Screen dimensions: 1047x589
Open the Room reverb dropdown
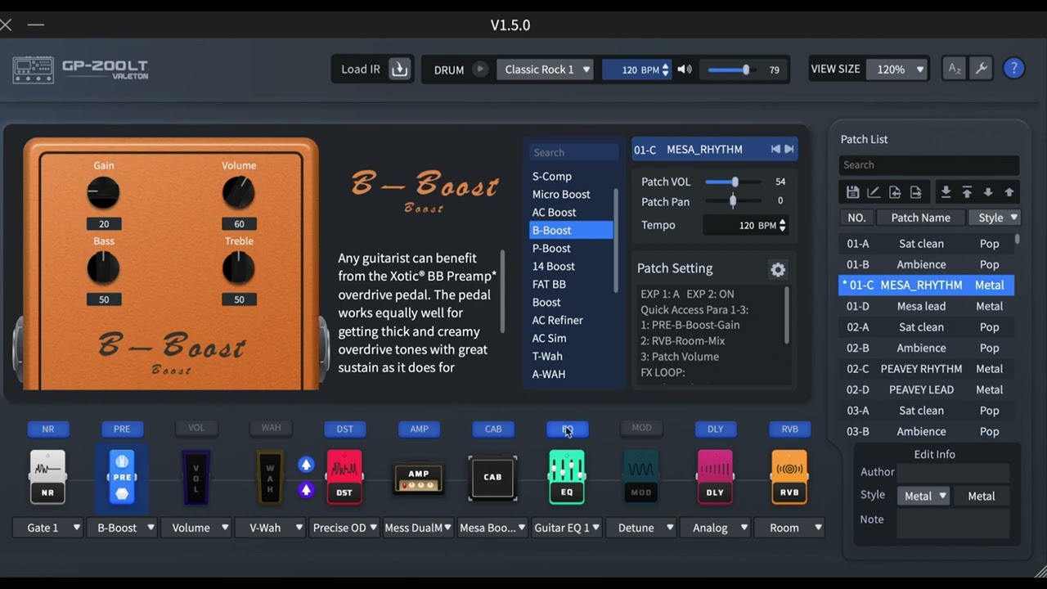[790, 528]
